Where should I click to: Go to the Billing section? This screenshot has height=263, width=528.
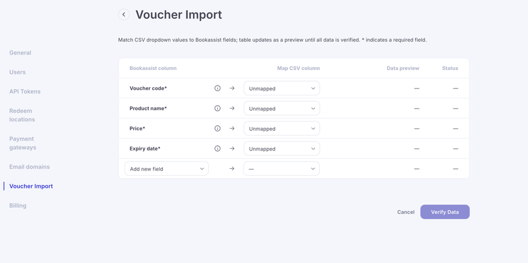pos(18,206)
